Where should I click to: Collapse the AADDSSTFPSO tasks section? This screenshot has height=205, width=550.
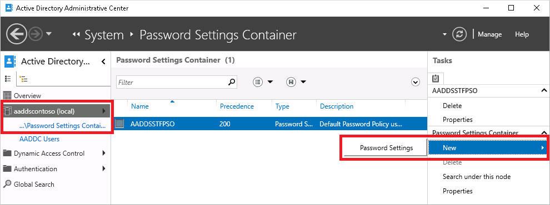(544, 91)
